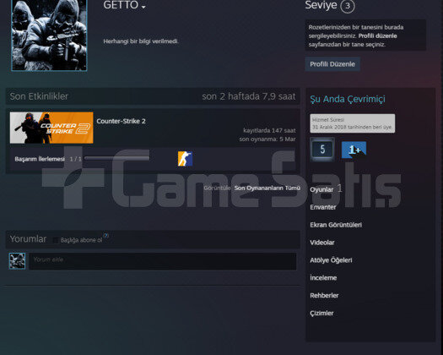Toggle Başlığa abone ol checkbox
Screen dimensions: 443x355
(x=56, y=240)
